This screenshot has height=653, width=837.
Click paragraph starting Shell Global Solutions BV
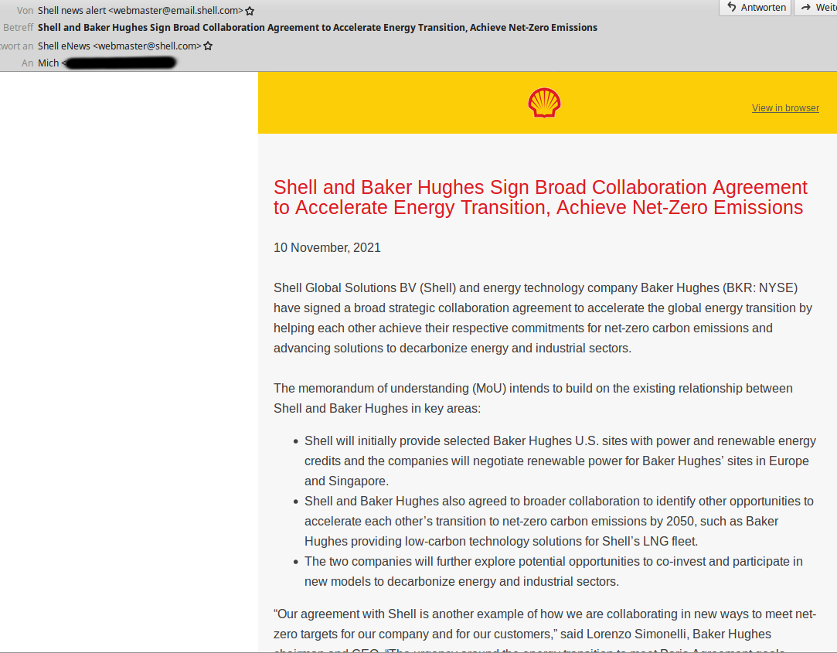pos(543,318)
